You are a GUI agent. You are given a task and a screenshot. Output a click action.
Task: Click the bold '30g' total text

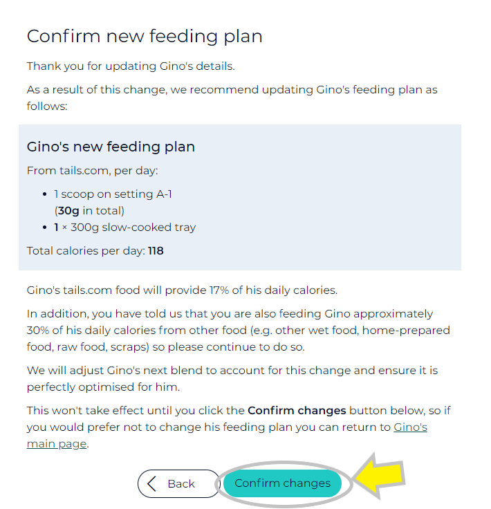click(68, 211)
